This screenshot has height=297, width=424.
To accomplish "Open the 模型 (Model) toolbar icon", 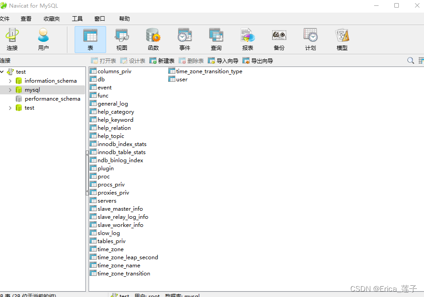I will point(342,40).
